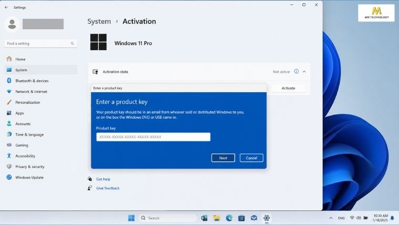Open Outlook from the taskbar
The height and width of the screenshot is (225, 399).
204,218
